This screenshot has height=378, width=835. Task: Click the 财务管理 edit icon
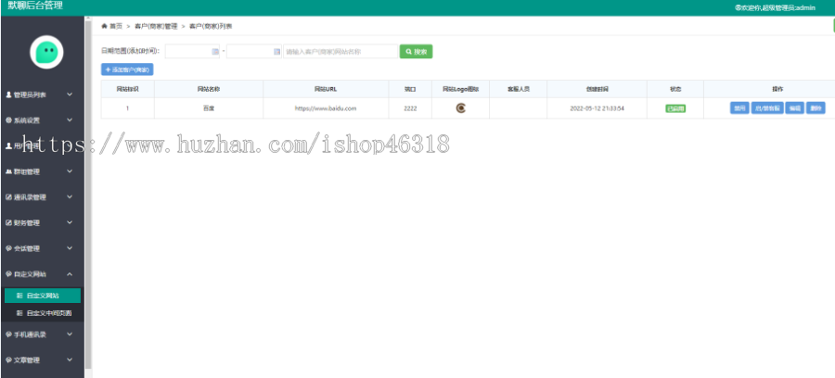[x=8, y=222]
